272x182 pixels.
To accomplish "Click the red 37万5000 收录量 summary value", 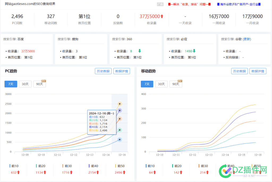I will click(x=150, y=16).
